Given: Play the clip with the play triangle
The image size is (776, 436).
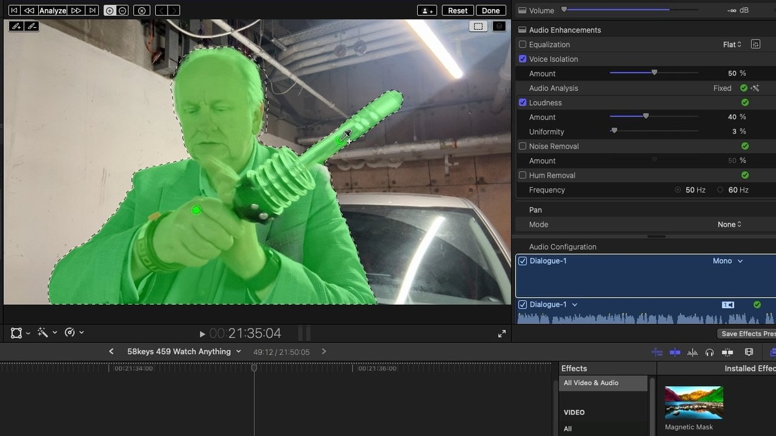Looking at the screenshot, I should 202,334.
